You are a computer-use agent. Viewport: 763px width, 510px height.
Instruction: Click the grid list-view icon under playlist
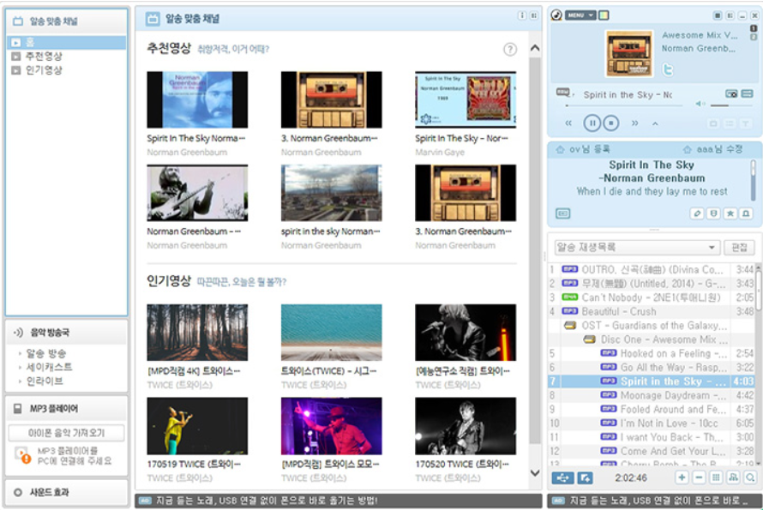coord(716,477)
